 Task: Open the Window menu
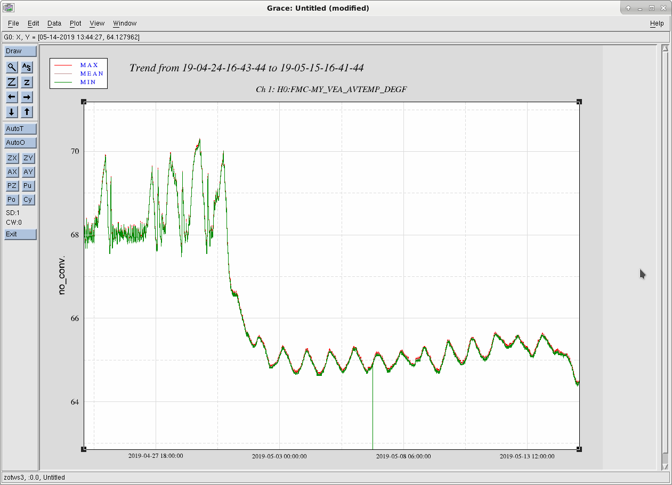tap(125, 23)
